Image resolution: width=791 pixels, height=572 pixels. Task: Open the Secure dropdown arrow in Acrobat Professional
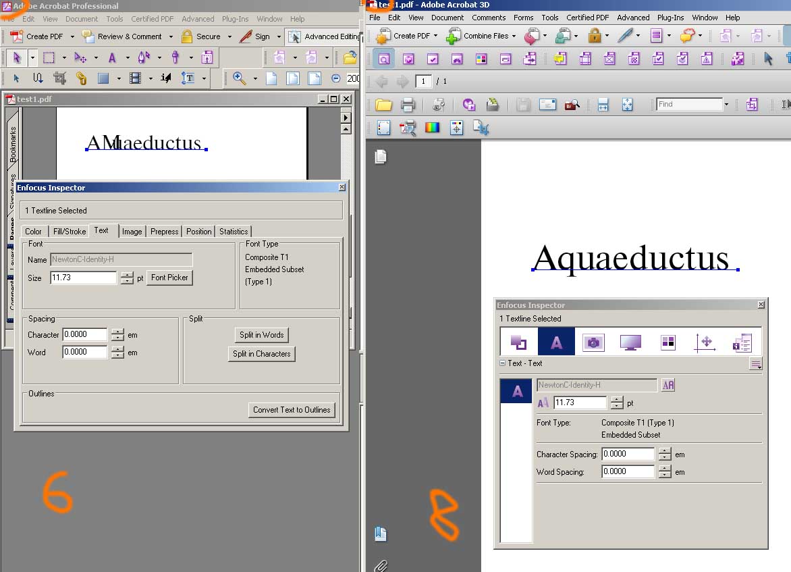(x=229, y=37)
